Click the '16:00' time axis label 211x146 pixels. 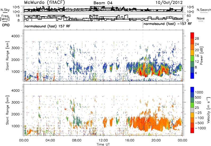click(x=130, y=140)
